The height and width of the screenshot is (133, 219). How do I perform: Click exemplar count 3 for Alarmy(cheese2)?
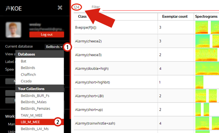(160, 41)
